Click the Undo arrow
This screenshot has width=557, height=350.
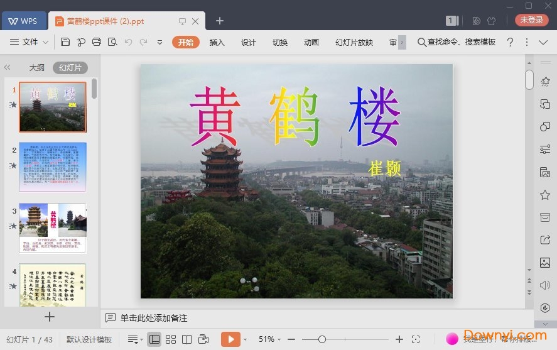pyautogui.click(x=128, y=42)
